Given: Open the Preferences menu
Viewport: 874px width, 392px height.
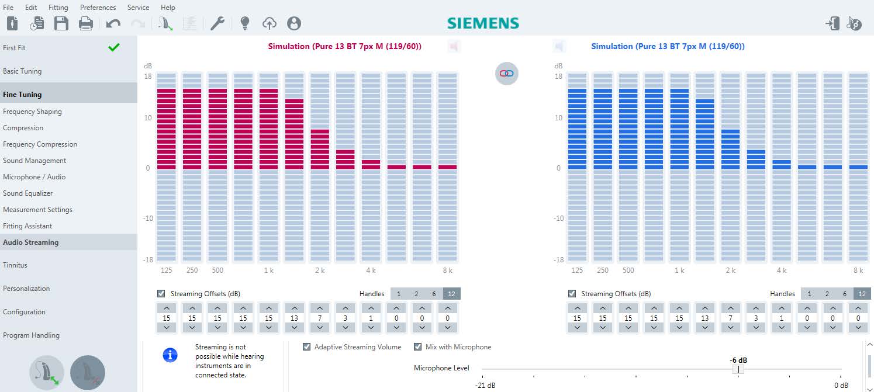Looking at the screenshot, I should pyautogui.click(x=98, y=8).
